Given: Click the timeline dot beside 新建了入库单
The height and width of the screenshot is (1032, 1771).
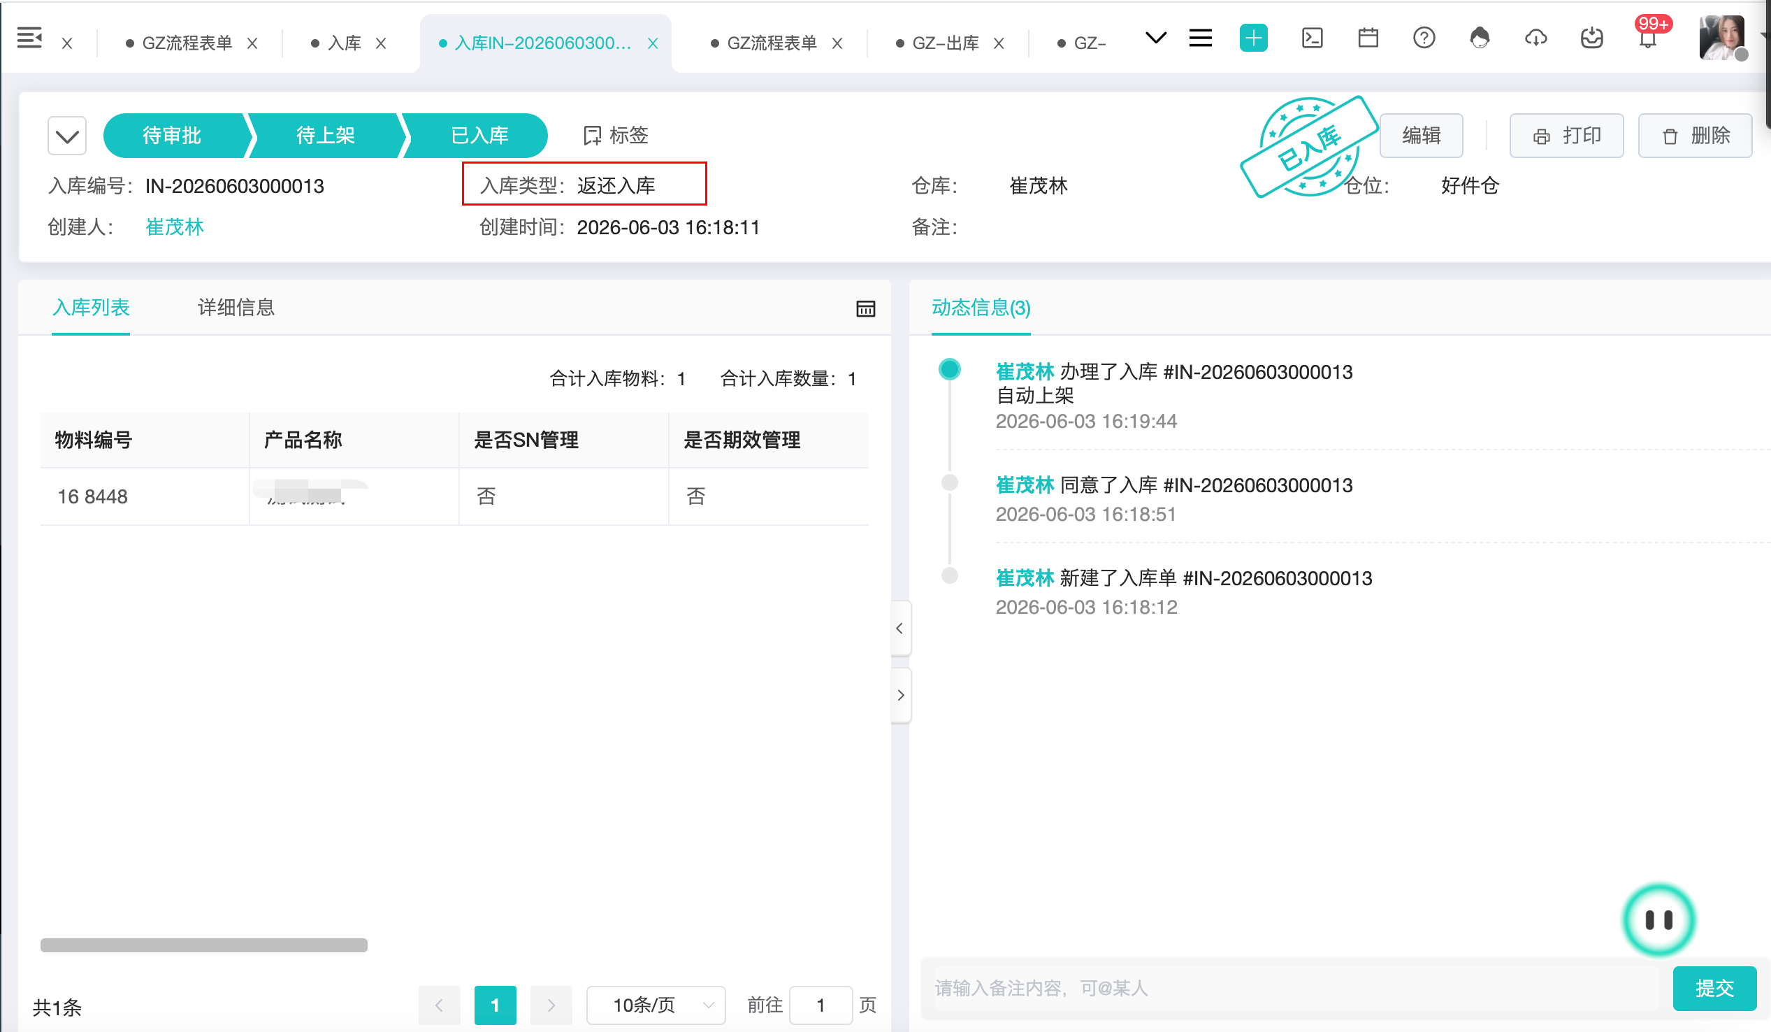Looking at the screenshot, I should [950, 575].
